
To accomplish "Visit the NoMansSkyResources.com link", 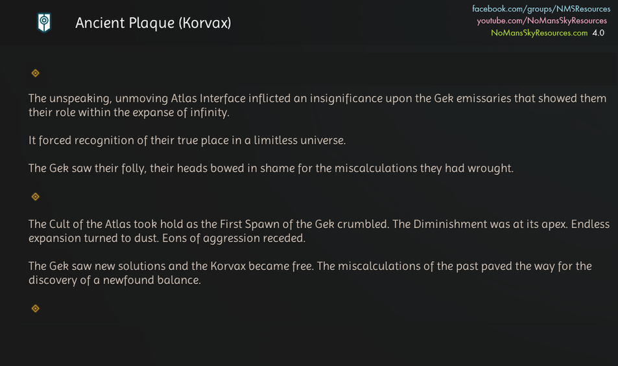I will (x=539, y=32).
